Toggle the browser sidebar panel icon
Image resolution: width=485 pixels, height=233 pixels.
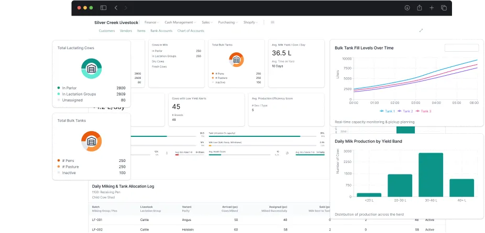click(x=103, y=8)
